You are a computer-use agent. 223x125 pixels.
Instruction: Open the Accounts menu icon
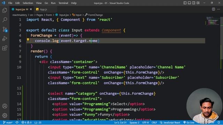tap(5, 106)
